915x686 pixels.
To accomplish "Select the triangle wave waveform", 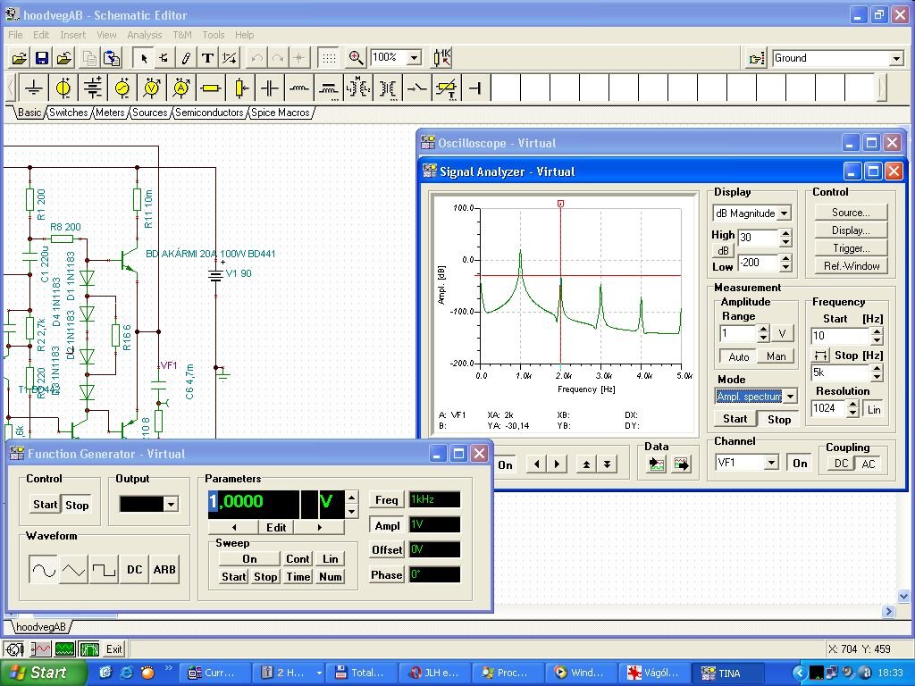I will point(73,569).
